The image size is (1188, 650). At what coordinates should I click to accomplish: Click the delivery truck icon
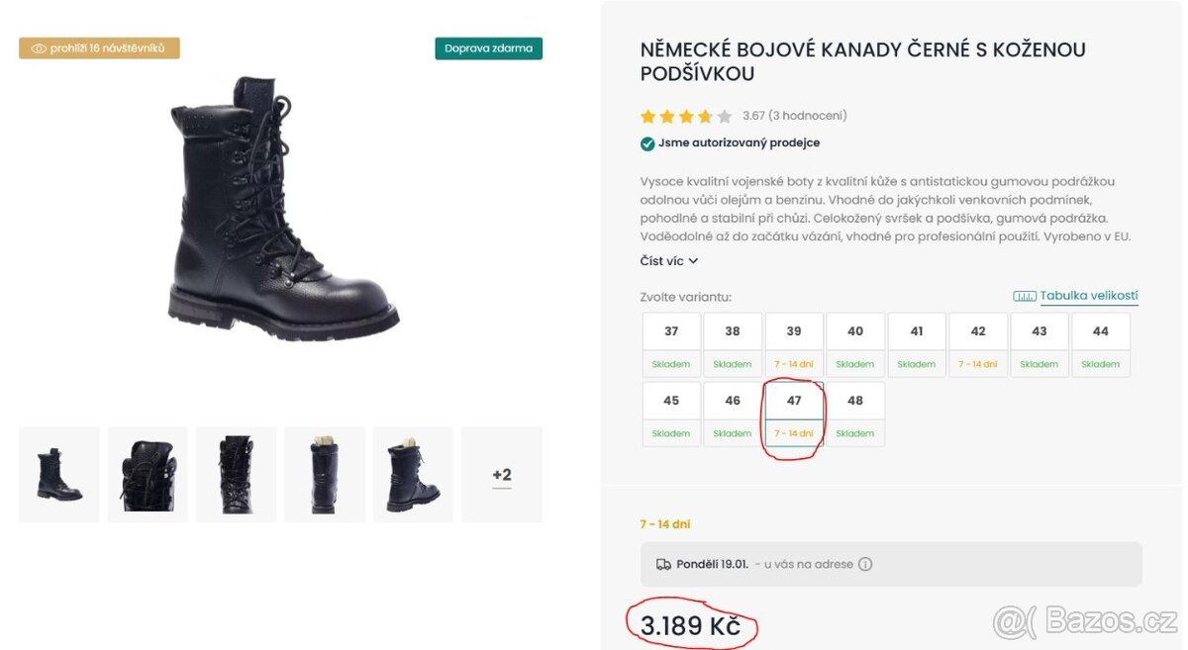pyautogui.click(x=663, y=564)
